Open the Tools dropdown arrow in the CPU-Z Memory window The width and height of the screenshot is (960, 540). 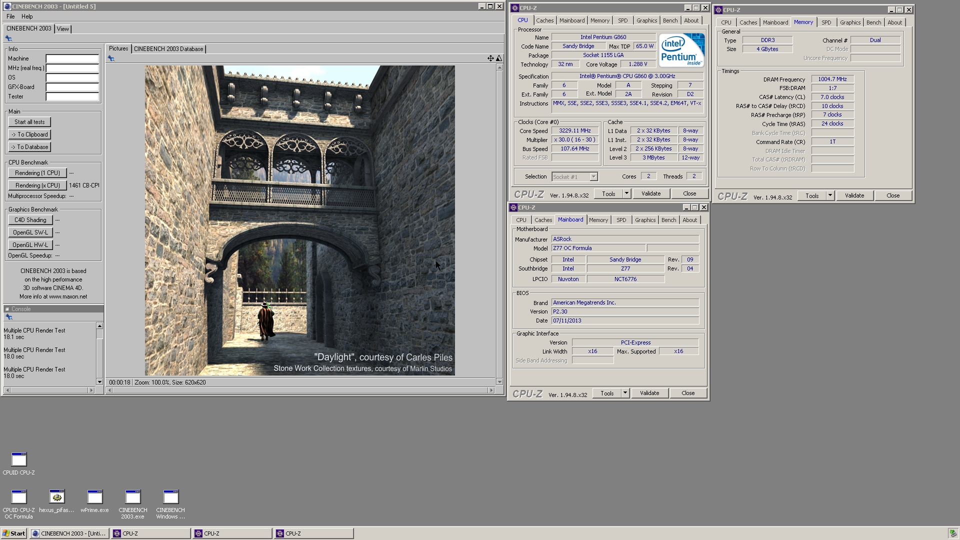830,195
